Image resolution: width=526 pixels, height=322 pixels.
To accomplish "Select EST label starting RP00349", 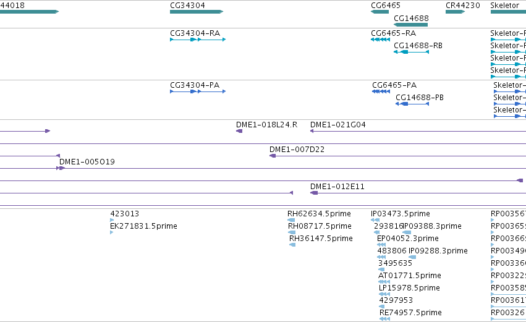I will coord(508,251).
